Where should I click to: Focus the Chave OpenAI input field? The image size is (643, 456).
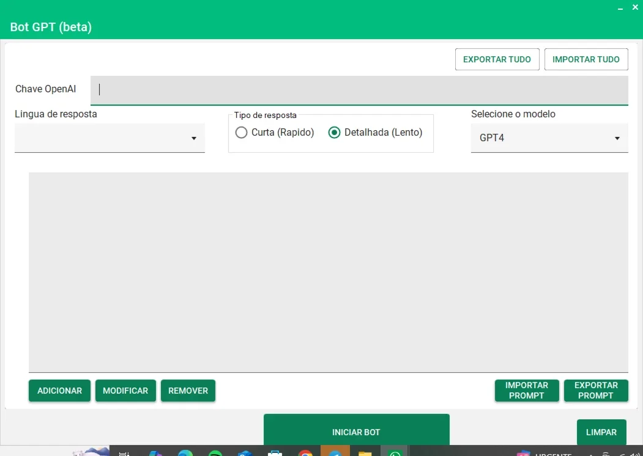359,90
